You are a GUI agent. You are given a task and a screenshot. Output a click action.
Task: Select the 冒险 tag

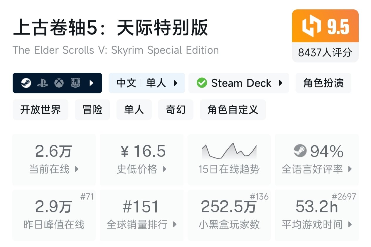pos(92,110)
